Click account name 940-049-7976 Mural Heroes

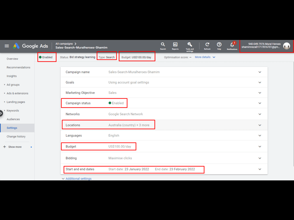coord(264,44)
